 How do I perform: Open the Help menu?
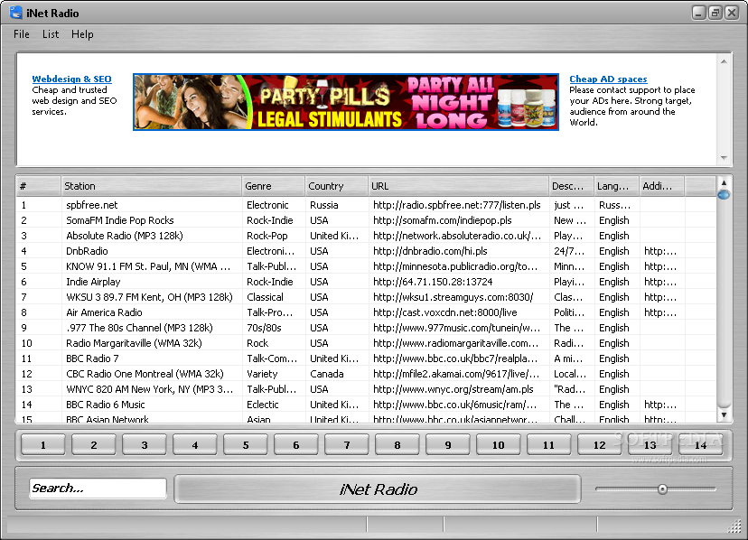(x=82, y=34)
